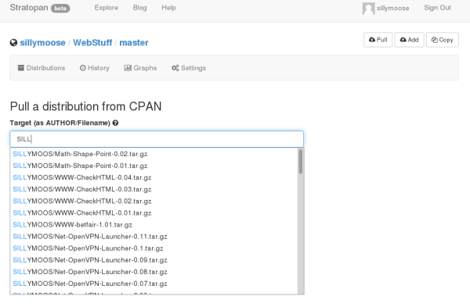Select Net-OpenVPN-Launcher-0.11.tar.gz suggestion
This screenshot has height=307, width=470.
point(154,237)
